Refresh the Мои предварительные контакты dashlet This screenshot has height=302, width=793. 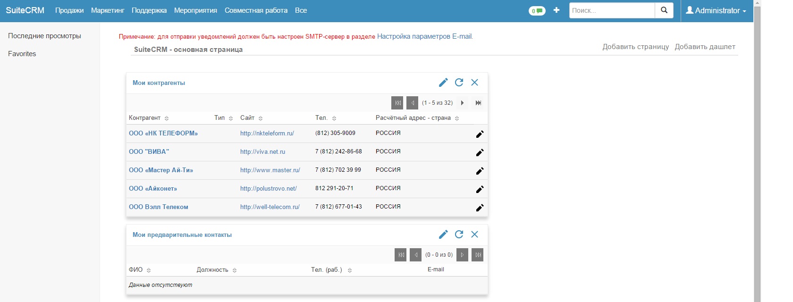459,235
